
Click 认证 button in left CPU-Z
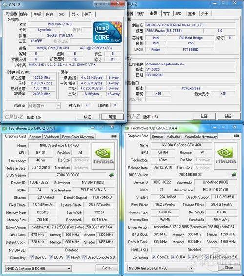pos(88,117)
